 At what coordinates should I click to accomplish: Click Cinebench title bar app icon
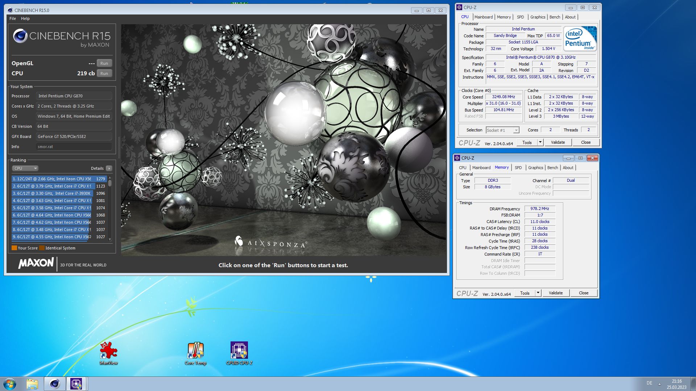tap(10, 10)
